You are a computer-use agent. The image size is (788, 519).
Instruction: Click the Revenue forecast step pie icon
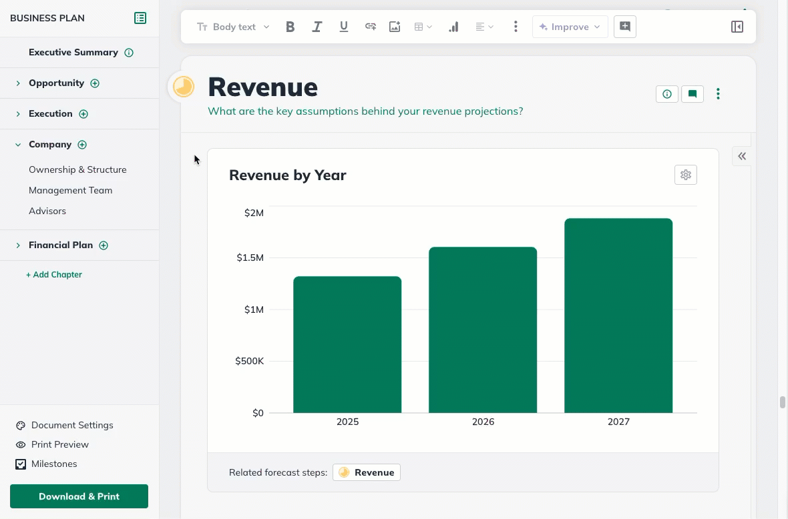[x=344, y=472]
